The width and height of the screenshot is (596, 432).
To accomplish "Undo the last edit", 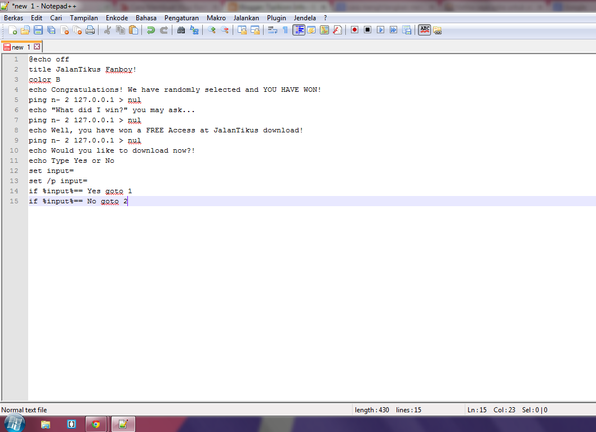I will pyautogui.click(x=151, y=30).
